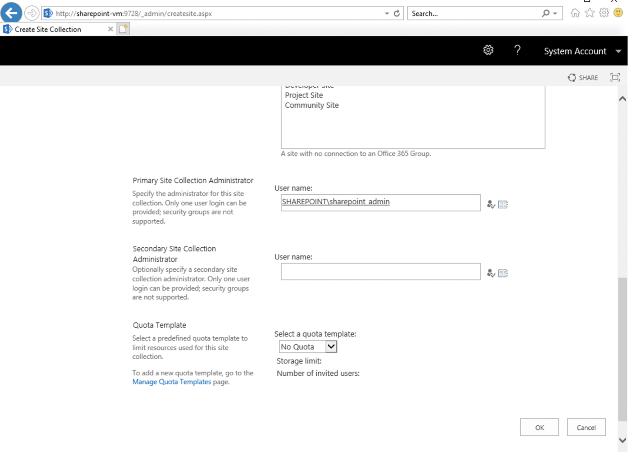Expand the quota template dropdown

pyautogui.click(x=331, y=347)
